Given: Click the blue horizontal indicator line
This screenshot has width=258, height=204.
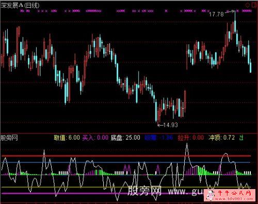Looking at the screenshot, I should (x=126, y=162).
